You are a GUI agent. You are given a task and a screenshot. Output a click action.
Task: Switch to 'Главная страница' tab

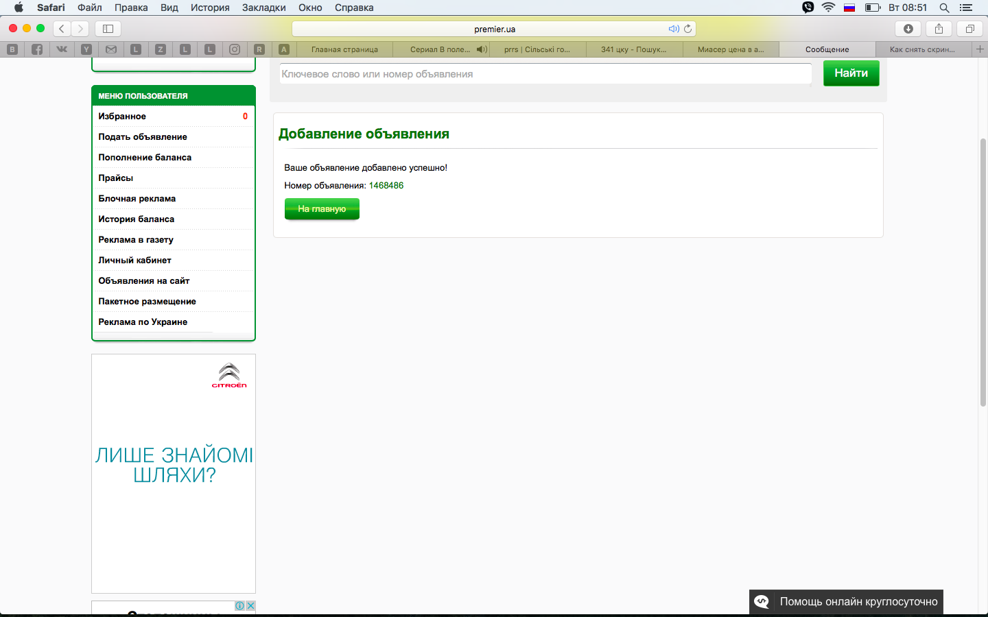(x=344, y=49)
